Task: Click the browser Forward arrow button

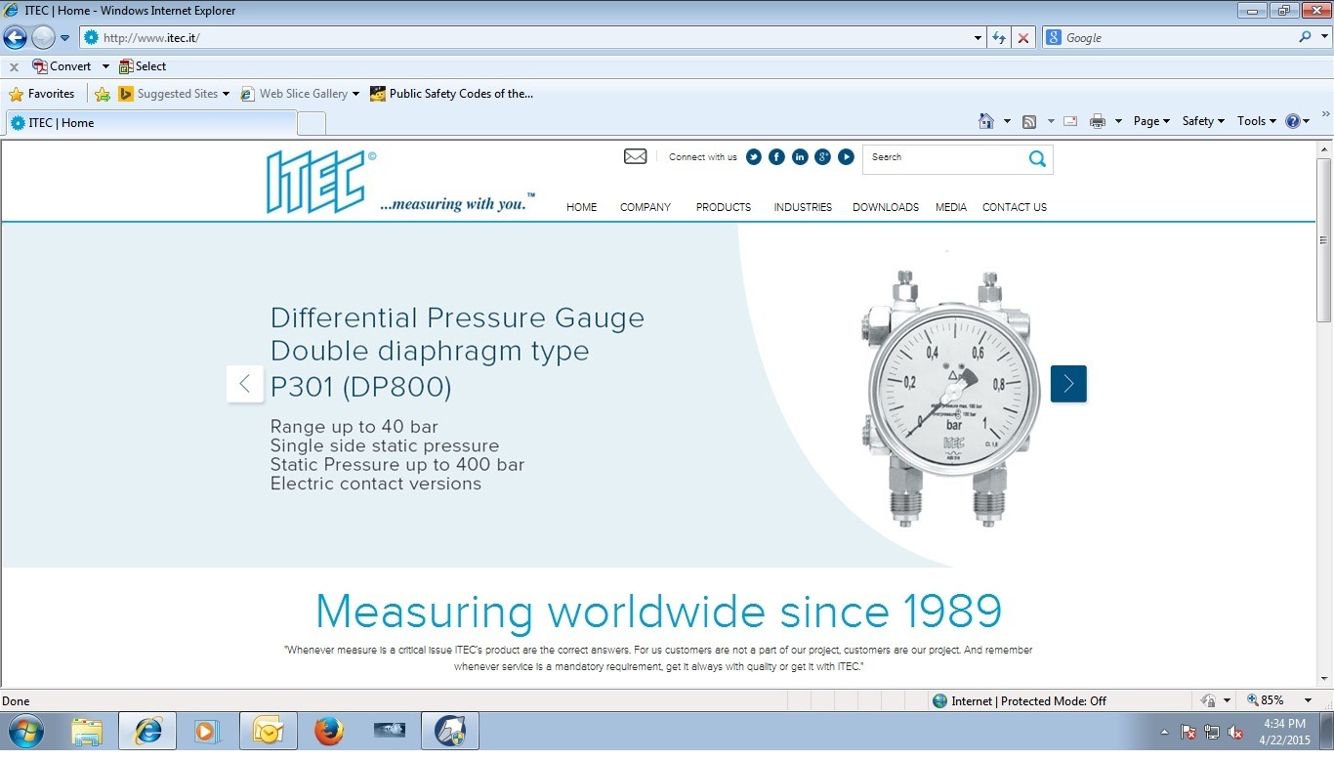Action: tap(43, 38)
